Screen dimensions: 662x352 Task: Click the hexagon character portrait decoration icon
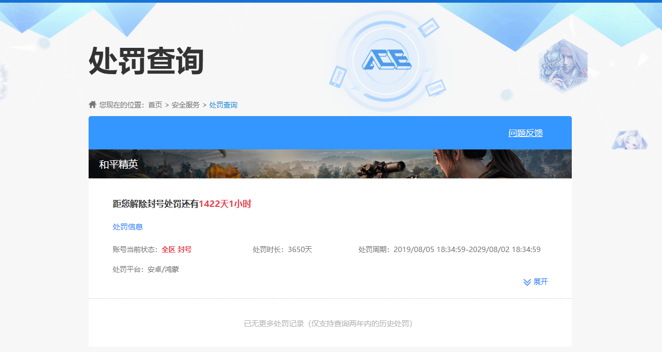click(x=563, y=66)
